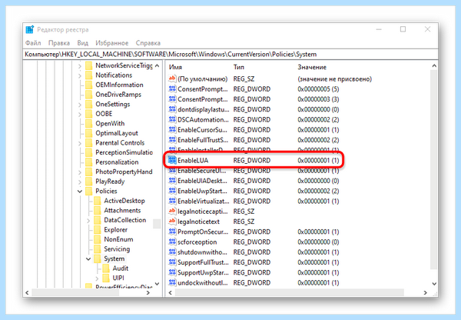Screen dimensions: 461x320
Task: Click the undockwithoutl... value icon
Action: 172,282
